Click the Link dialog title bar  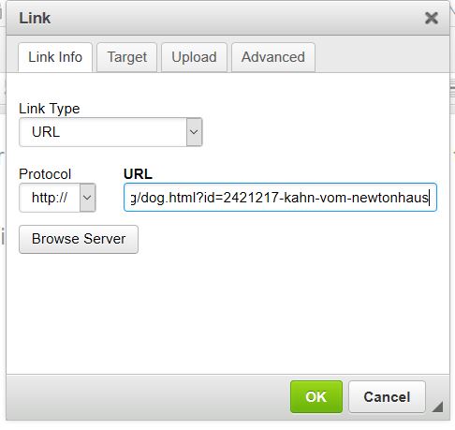point(218,18)
